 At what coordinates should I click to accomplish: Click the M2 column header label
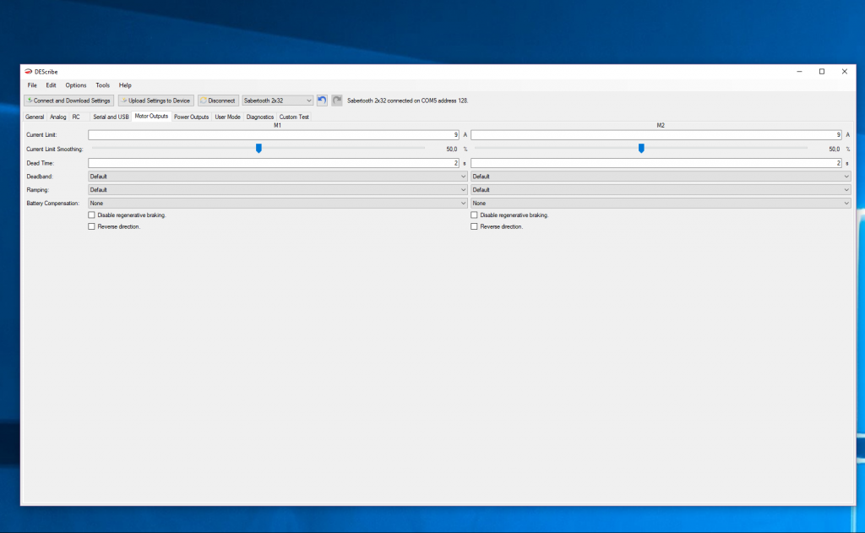coord(661,125)
